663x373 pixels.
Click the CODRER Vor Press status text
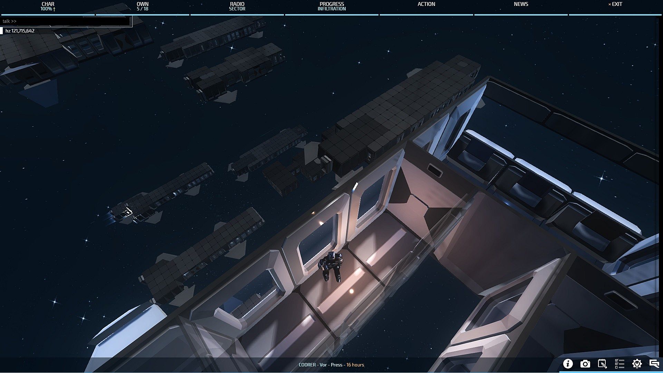tap(320, 365)
